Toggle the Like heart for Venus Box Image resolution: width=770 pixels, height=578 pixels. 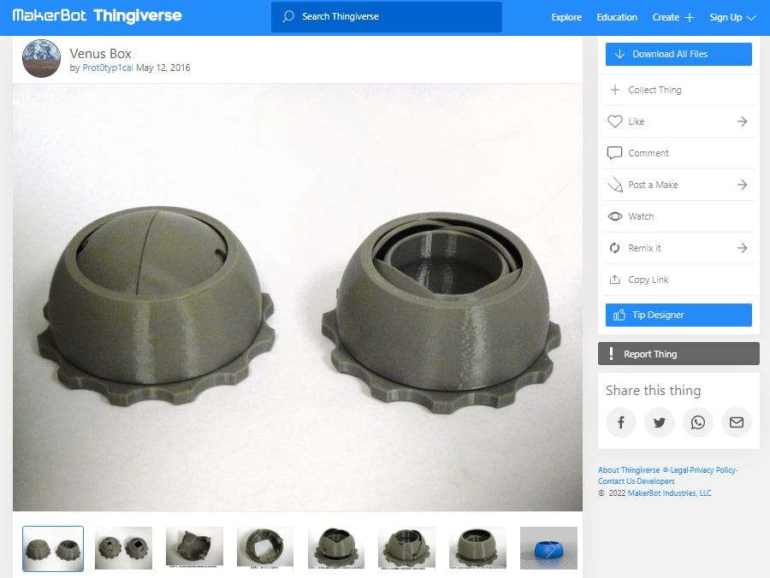coord(614,121)
